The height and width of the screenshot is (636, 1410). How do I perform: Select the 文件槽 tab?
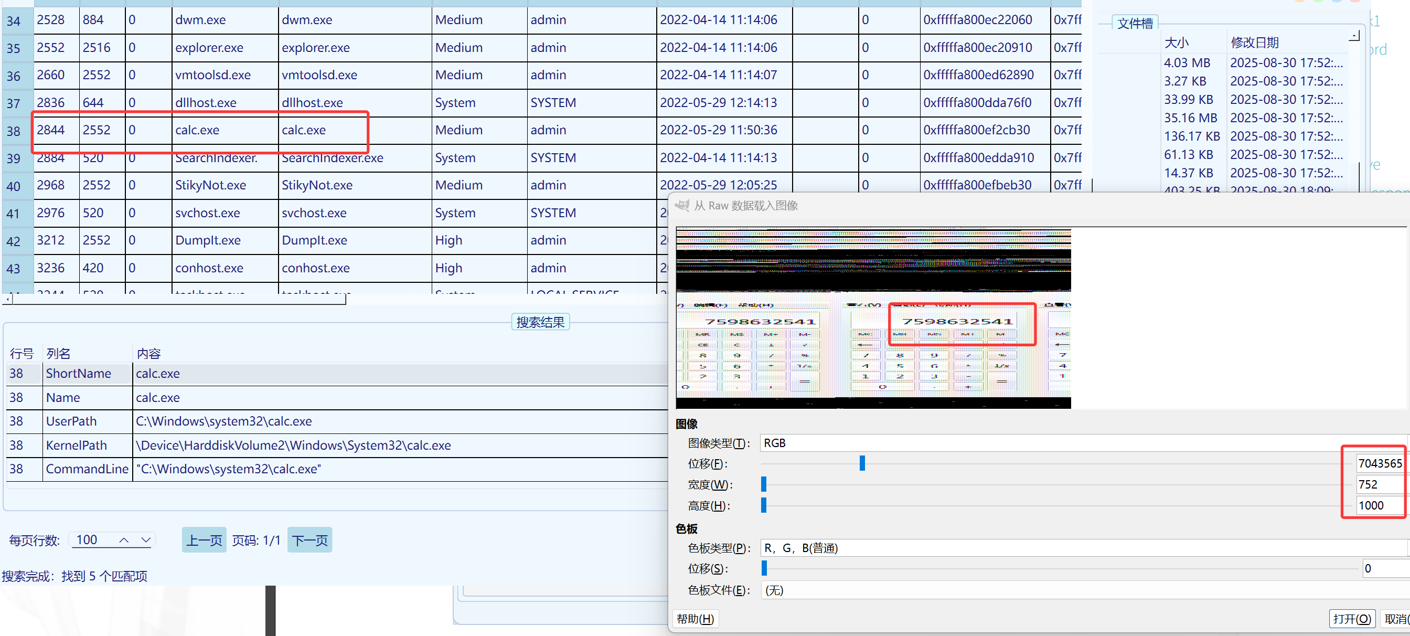point(1134,24)
